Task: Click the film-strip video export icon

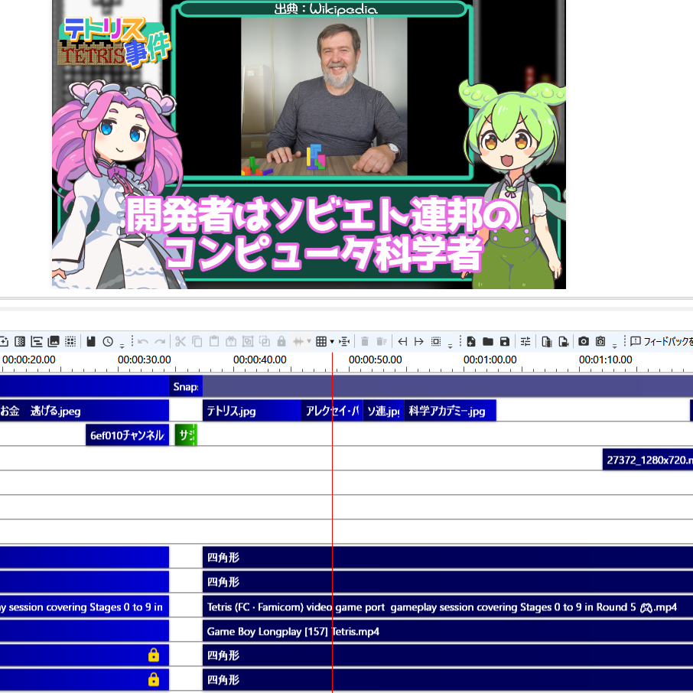Action: click(x=547, y=341)
